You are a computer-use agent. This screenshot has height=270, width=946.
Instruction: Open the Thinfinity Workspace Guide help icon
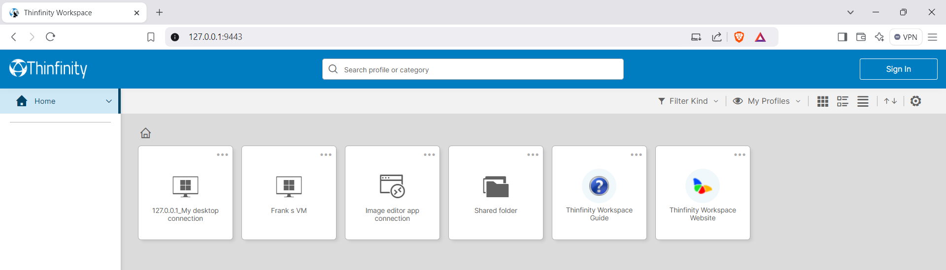pyautogui.click(x=599, y=186)
